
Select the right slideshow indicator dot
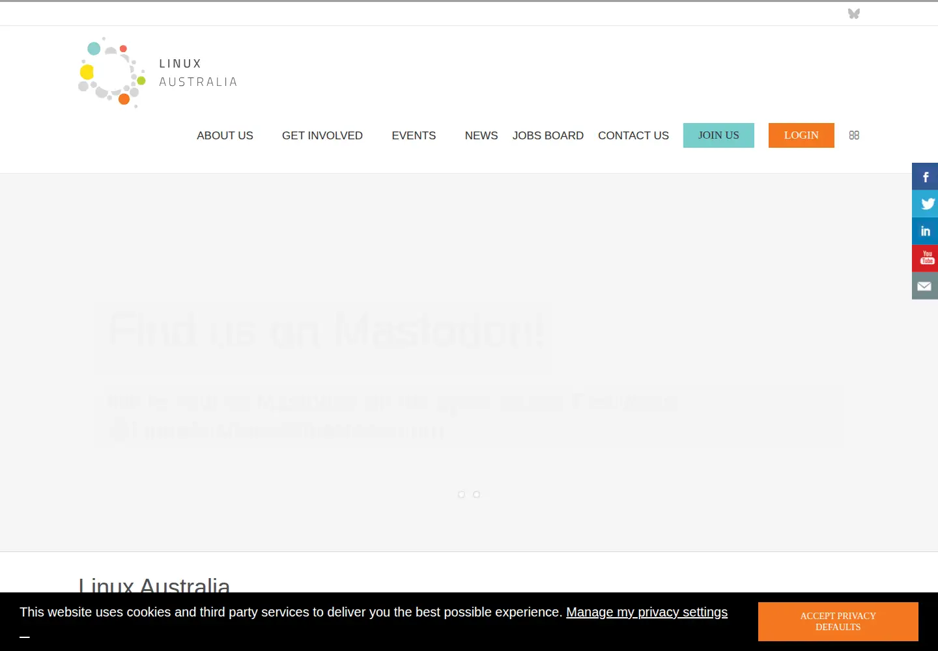[476, 495]
